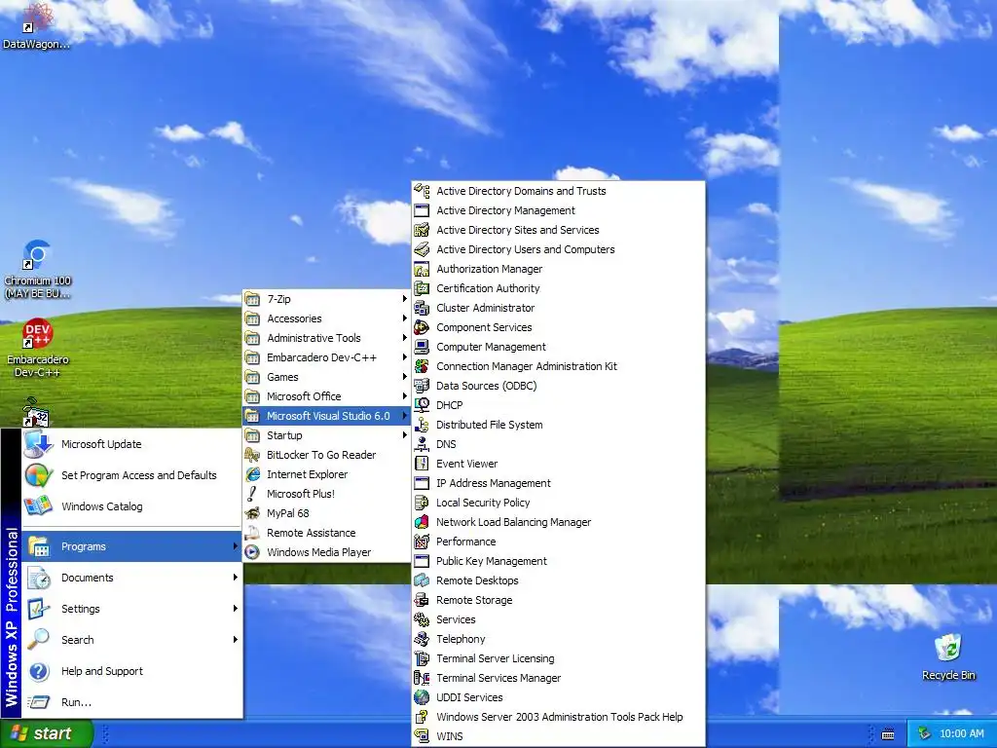Screen dimensions: 997x748
Task: Open the DataWagon desktop shortcut icon
Action: pos(36,19)
